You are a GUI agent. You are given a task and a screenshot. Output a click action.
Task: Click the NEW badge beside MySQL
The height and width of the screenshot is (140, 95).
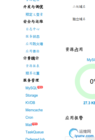(40, 87)
